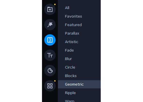
Task: Open the Circle transitions category
Action: [70, 67]
